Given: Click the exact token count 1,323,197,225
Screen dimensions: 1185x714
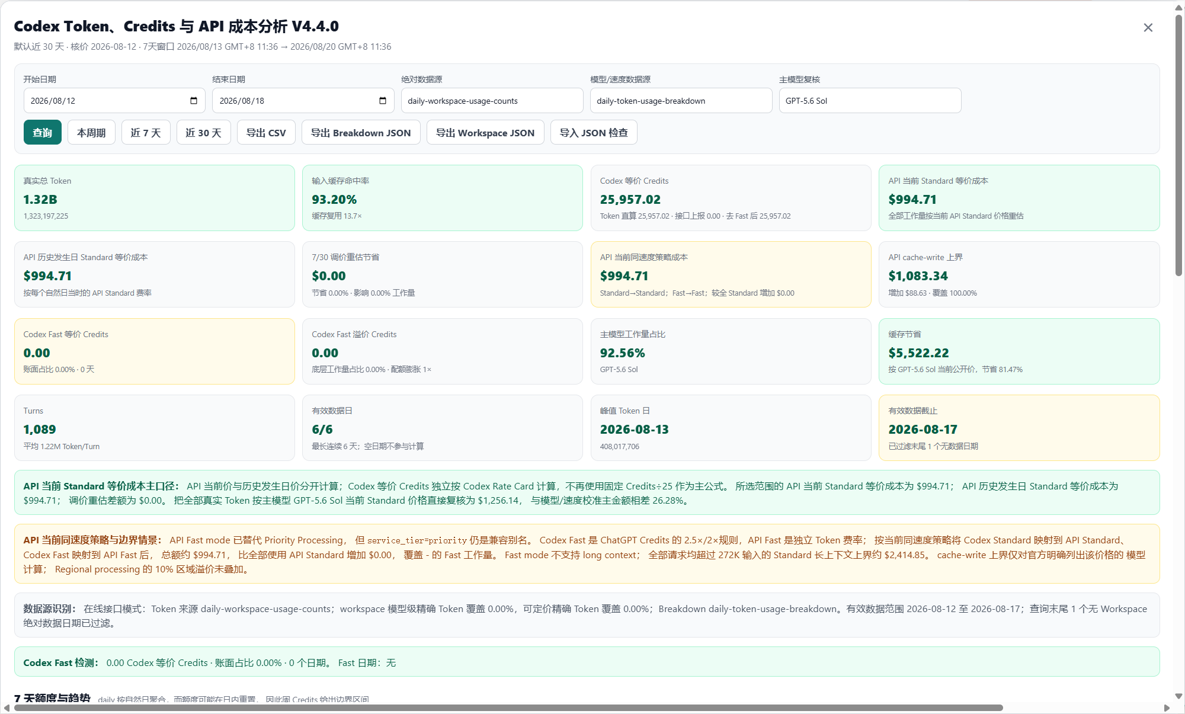Looking at the screenshot, I should (46, 216).
